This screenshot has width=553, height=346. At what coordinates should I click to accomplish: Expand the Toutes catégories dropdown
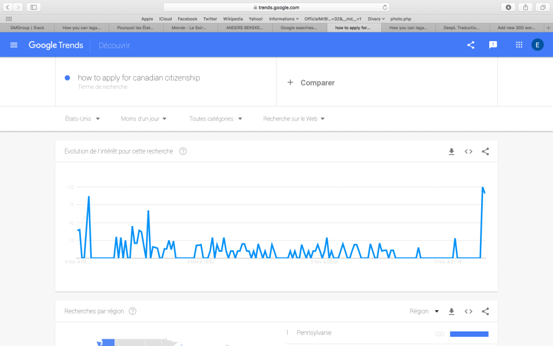click(215, 119)
